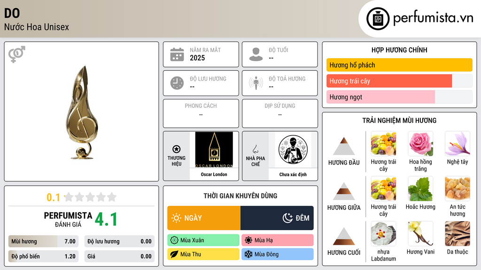The width and height of the screenshot is (481, 270).
Task: Select the nhựa Labdanum note image
Action: click(x=383, y=233)
